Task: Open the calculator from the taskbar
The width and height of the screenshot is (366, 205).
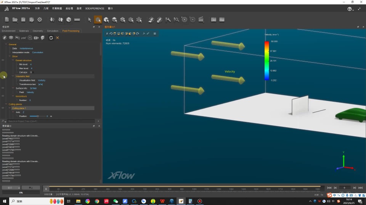Action: point(190,201)
